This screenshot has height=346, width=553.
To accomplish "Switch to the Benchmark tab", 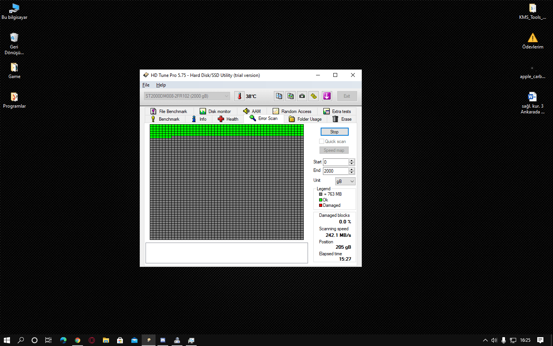I will (x=165, y=119).
